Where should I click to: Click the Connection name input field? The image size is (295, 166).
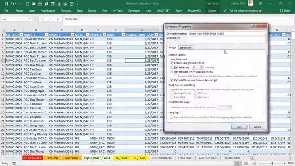(x=227, y=34)
